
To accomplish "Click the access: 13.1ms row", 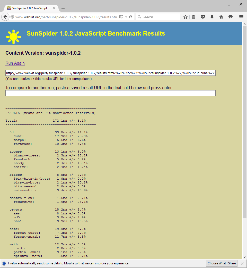I will coord(47,152).
